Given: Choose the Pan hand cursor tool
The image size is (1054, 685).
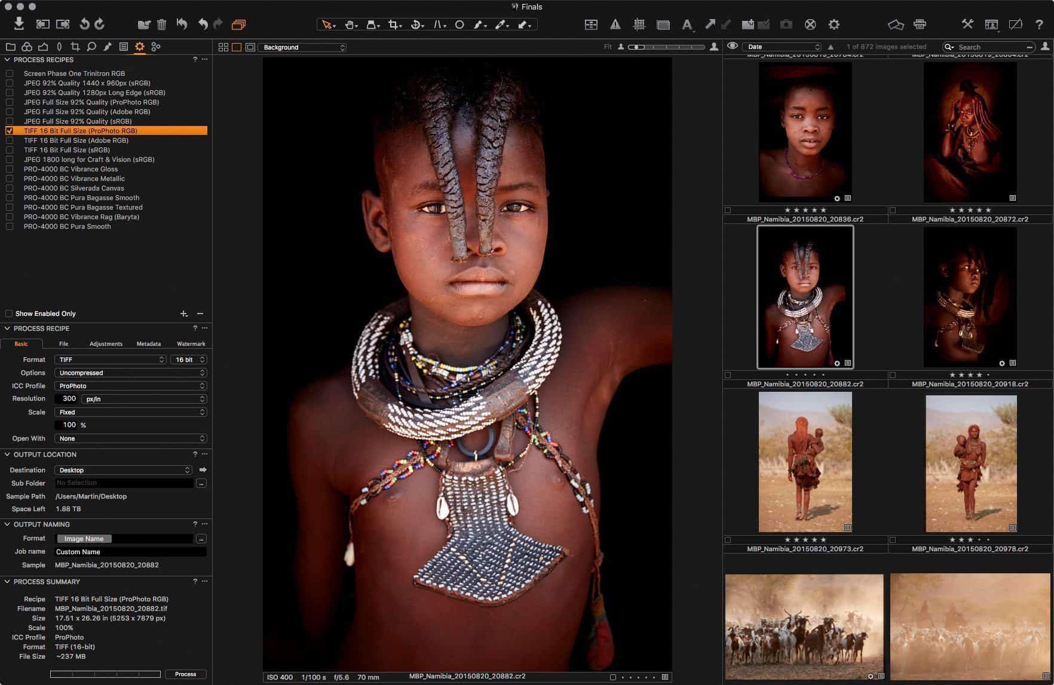Looking at the screenshot, I should coord(350,24).
